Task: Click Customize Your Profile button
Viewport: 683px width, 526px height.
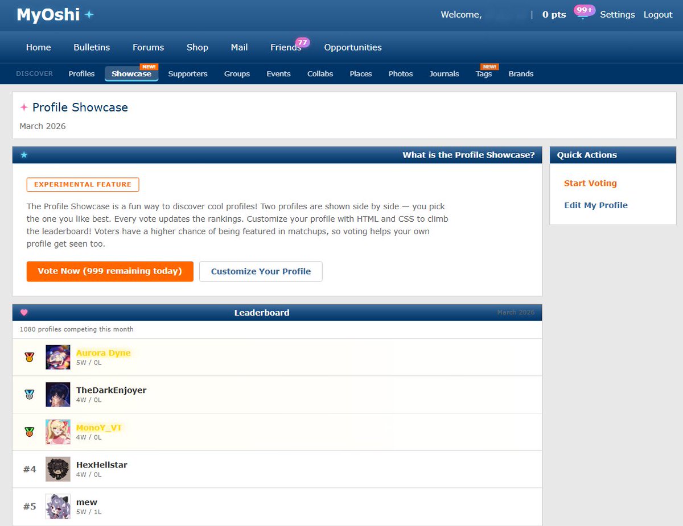Action: click(261, 271)
